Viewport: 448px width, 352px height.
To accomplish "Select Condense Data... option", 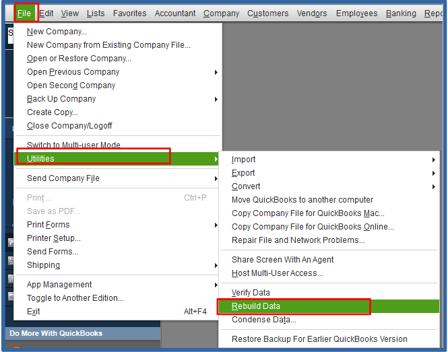I will (329, 320).
